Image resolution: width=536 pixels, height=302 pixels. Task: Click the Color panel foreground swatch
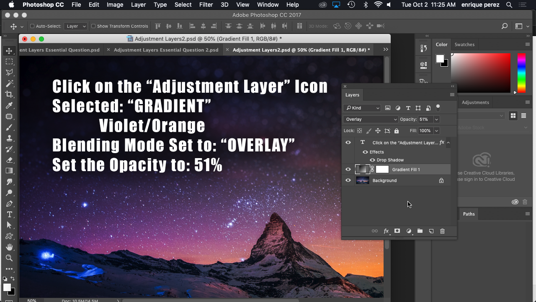[440, 59]
